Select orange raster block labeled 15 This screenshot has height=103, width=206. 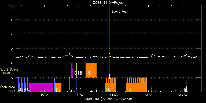coord(91,71)
